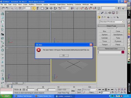Open the Hierarchy command panel tab
The width and height of the screenshot is (131, 98).
(106, 13)
